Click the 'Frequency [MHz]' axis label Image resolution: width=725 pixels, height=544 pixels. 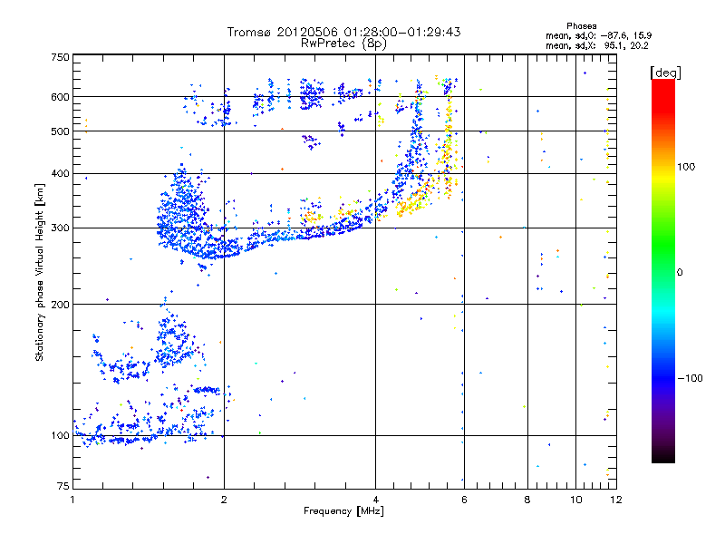point(343,511)
